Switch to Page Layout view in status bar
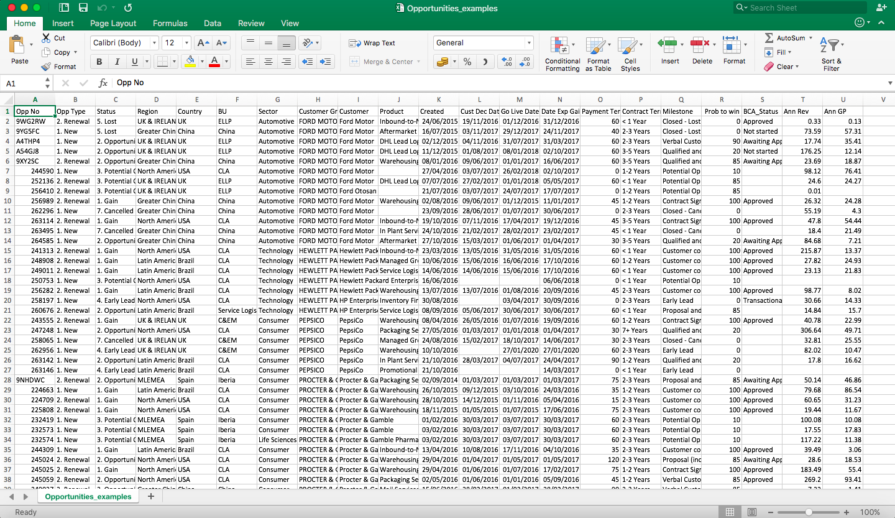895x518 pixels. [x=752, y=512]
